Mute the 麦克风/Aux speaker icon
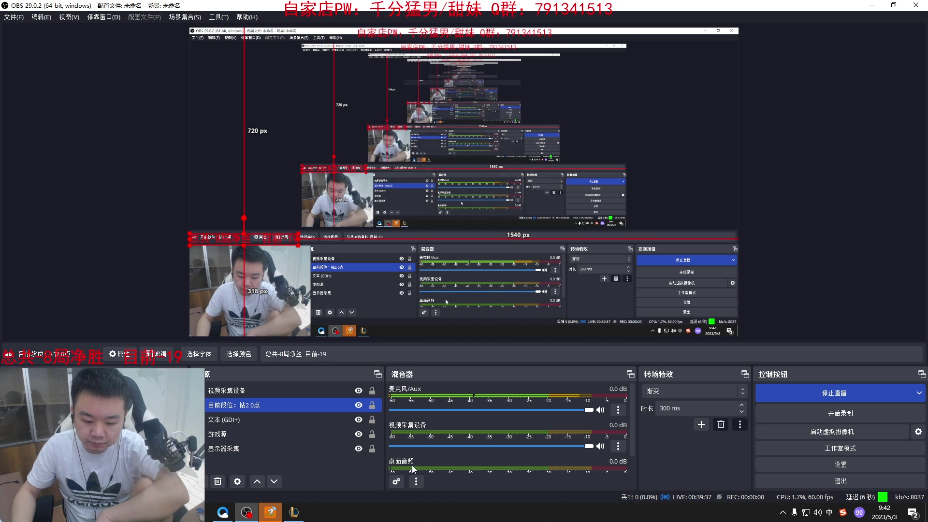The height and width of the screenshot is (522, 928). point(600,410)
